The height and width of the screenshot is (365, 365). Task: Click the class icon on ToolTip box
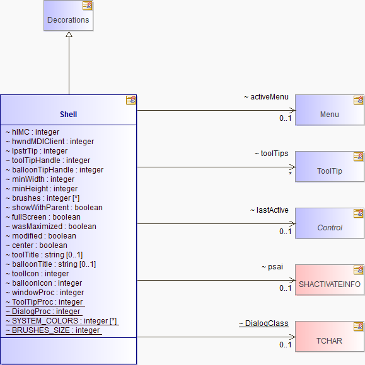click(359, 157)
